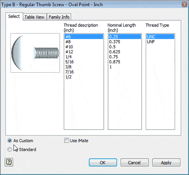This screenshot has height=175, width=189.
Task: Select thread description #12
Action: coord(84,52)
